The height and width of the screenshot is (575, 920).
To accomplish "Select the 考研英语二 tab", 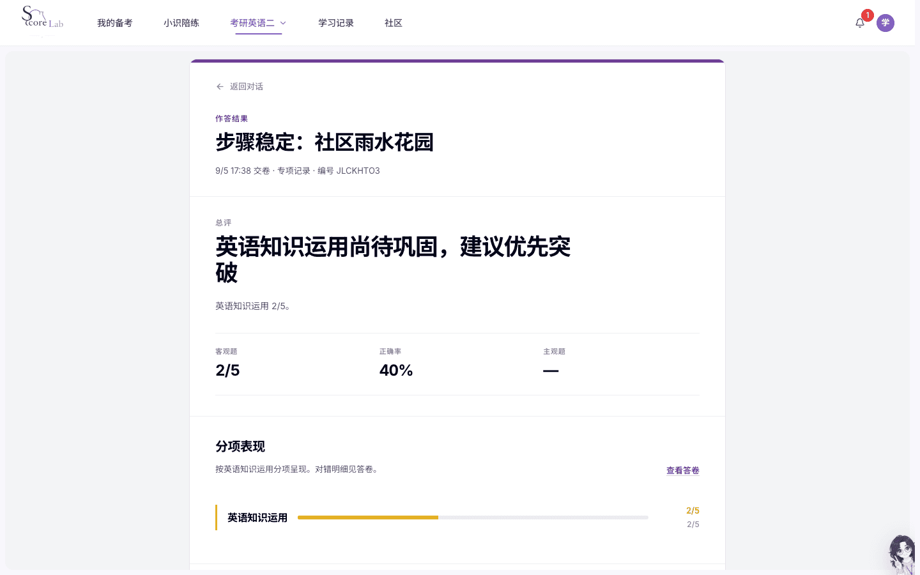I will point(258,23).
